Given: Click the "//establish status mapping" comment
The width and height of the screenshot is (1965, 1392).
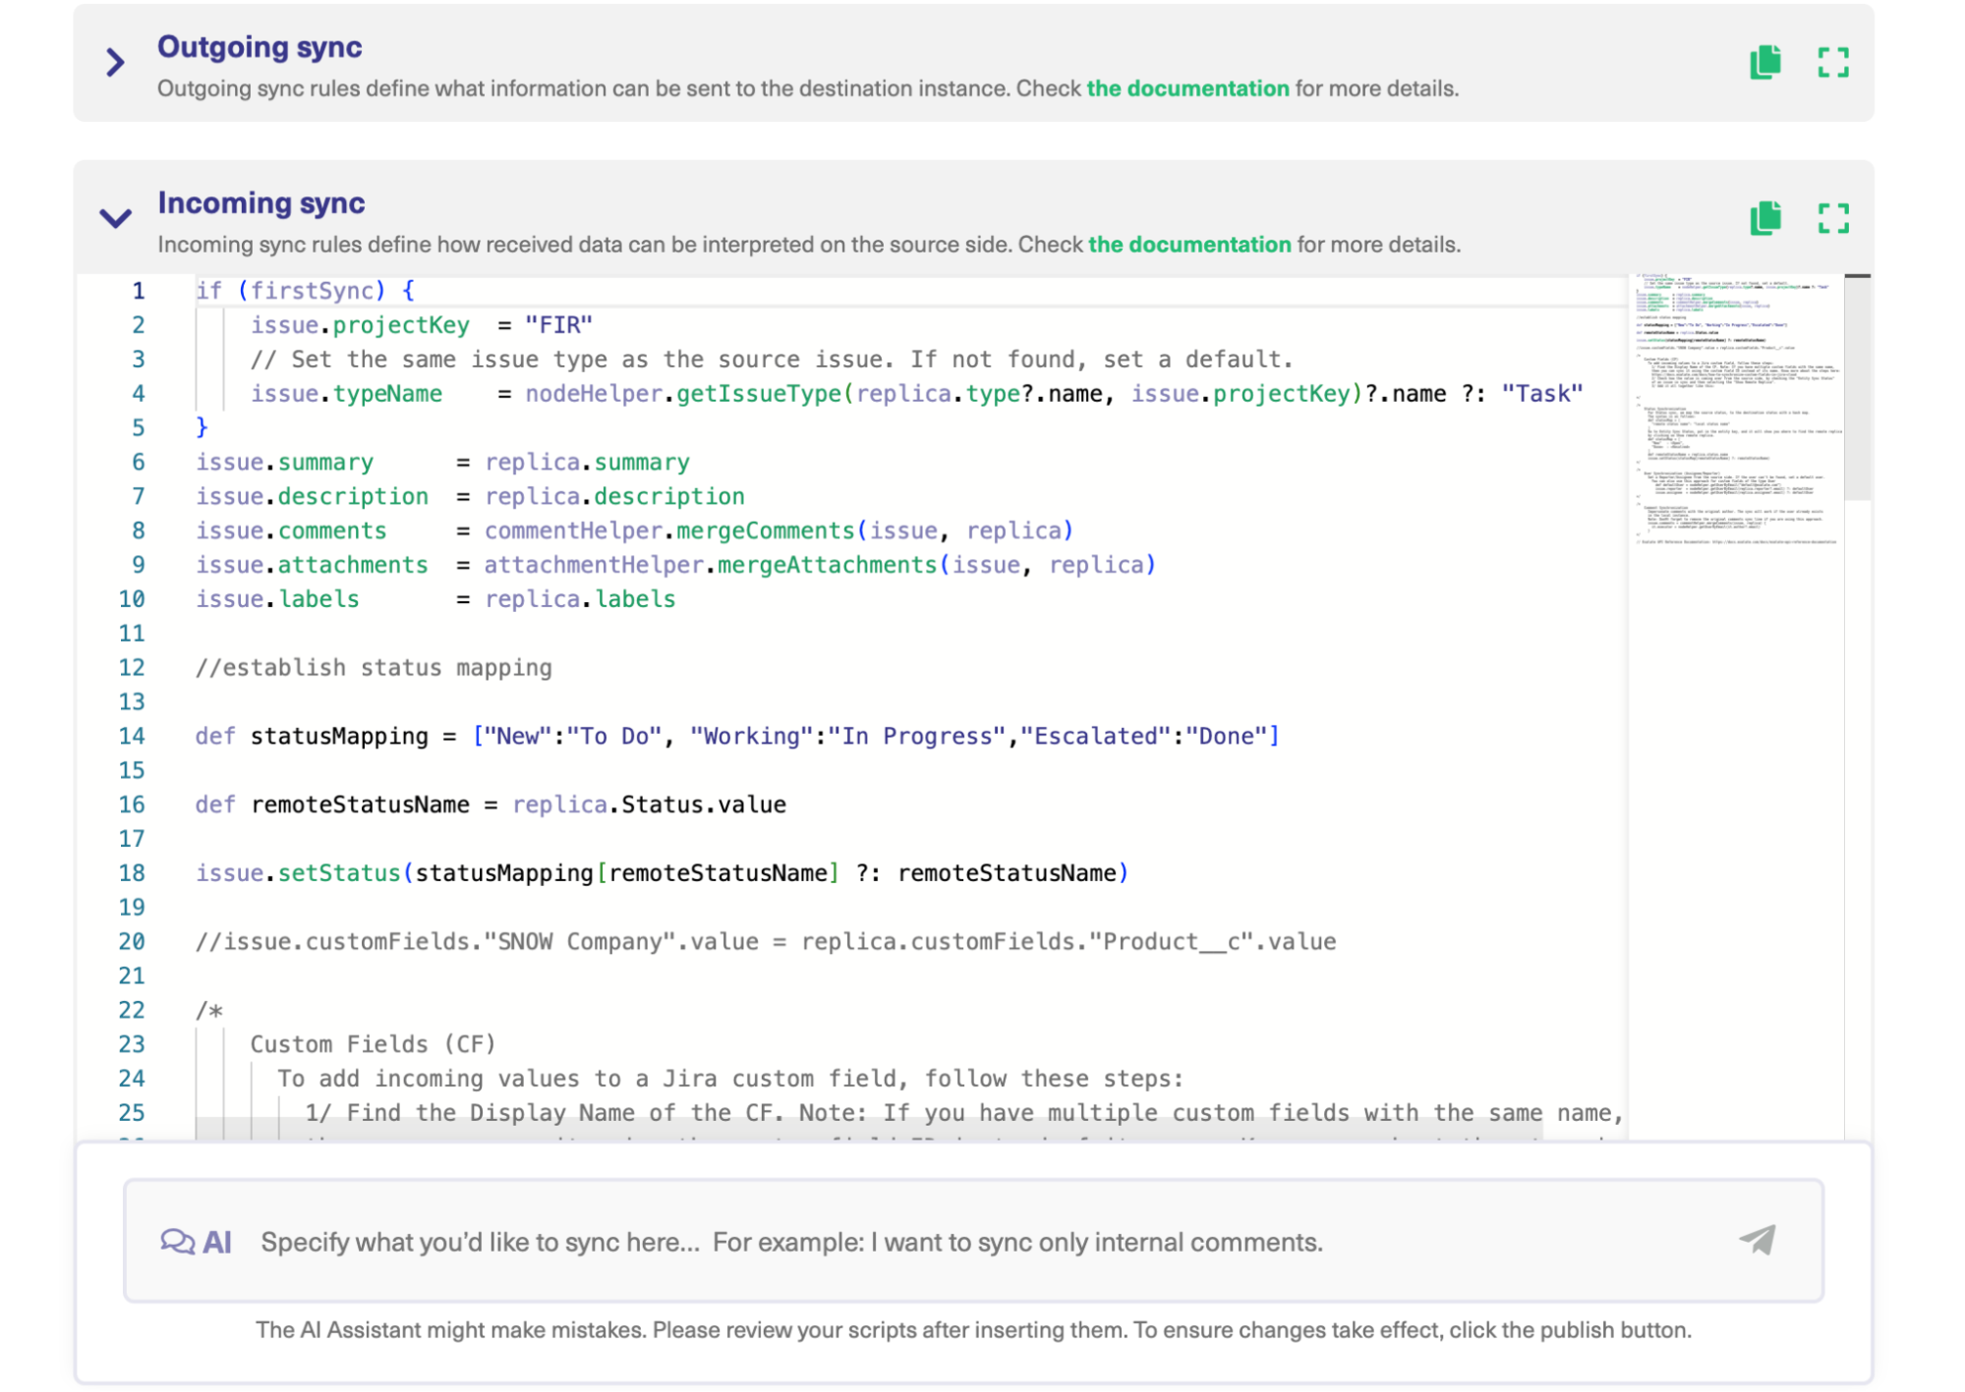Looking at the screenshot, I should click(374, 668).
